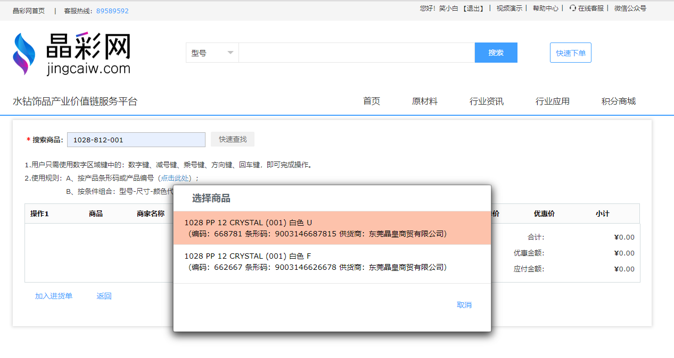Click the main search text field
This screenshot has height=358, width=674.
(356, 53)
